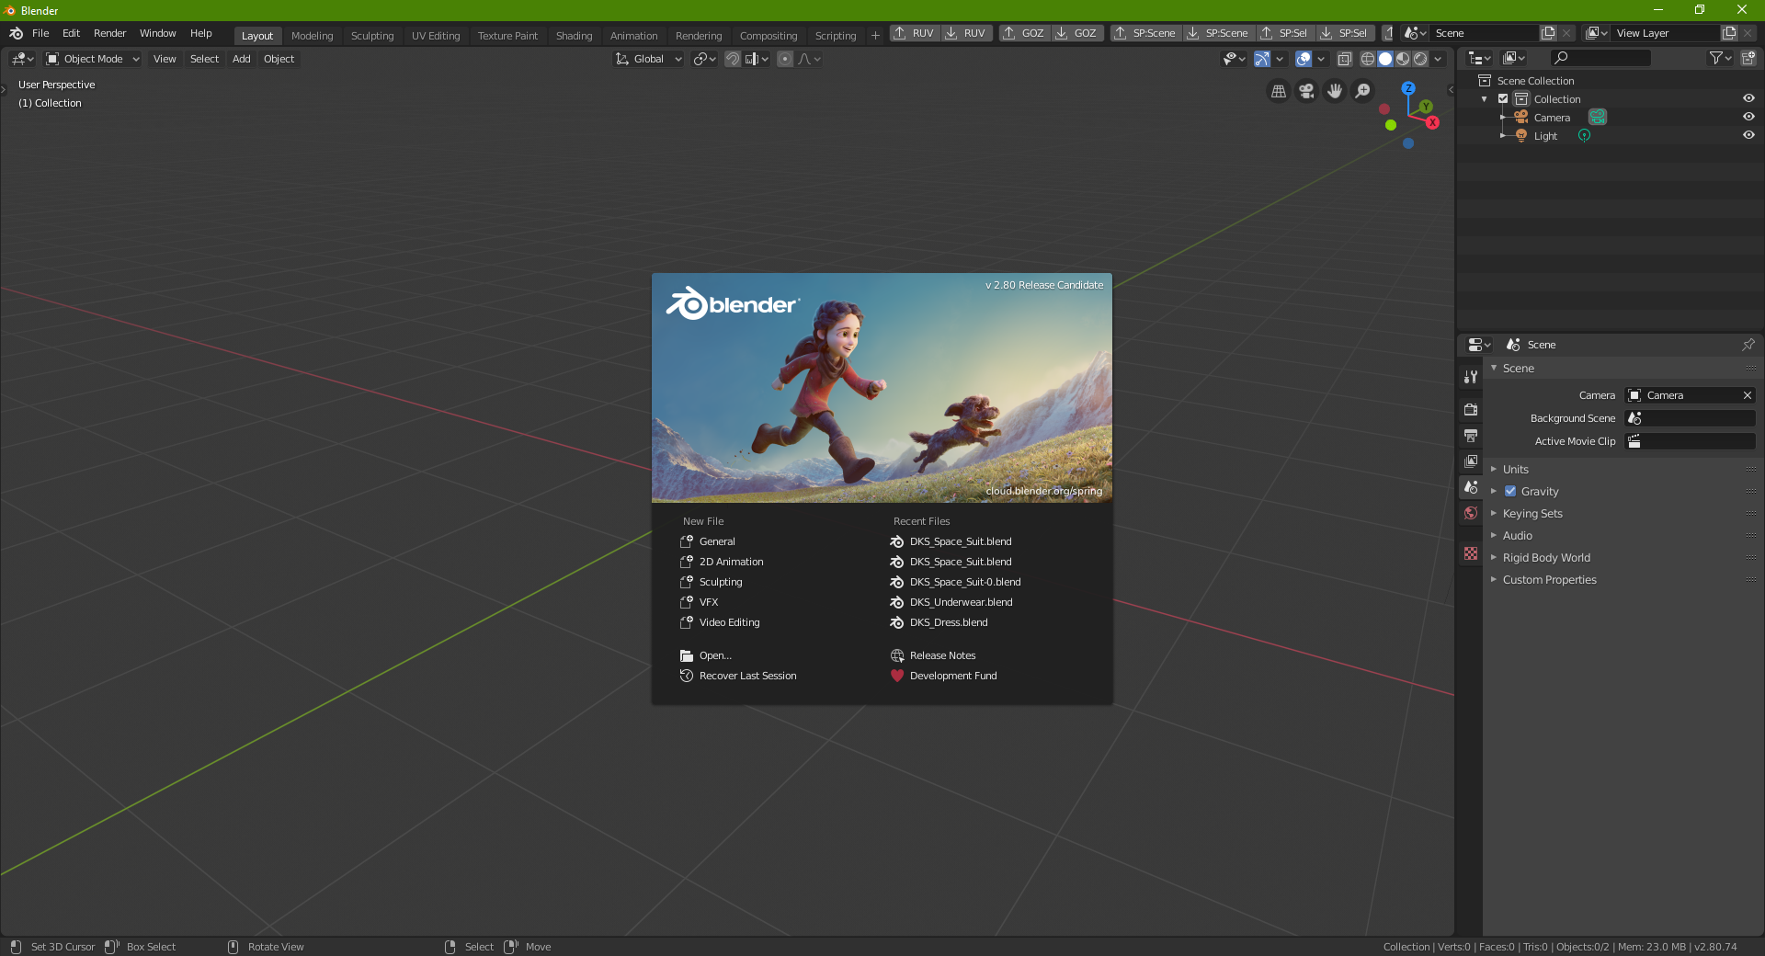
Task: Click the Y axis of navigation gizmo
Action: (1426, 107)
